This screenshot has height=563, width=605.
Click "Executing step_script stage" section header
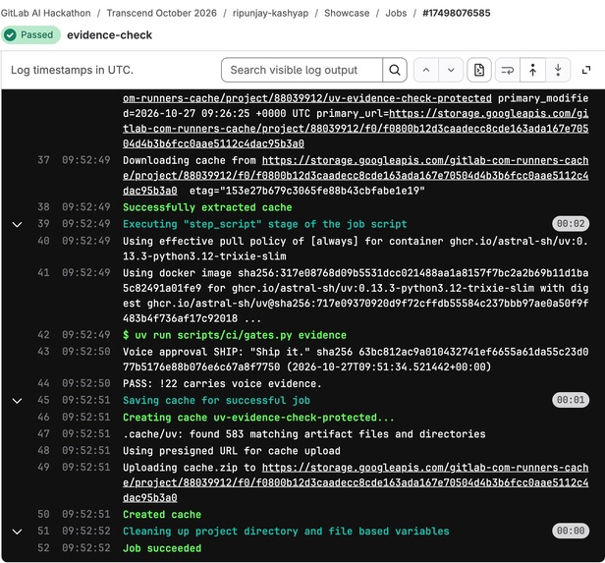(x=265, y=224)
